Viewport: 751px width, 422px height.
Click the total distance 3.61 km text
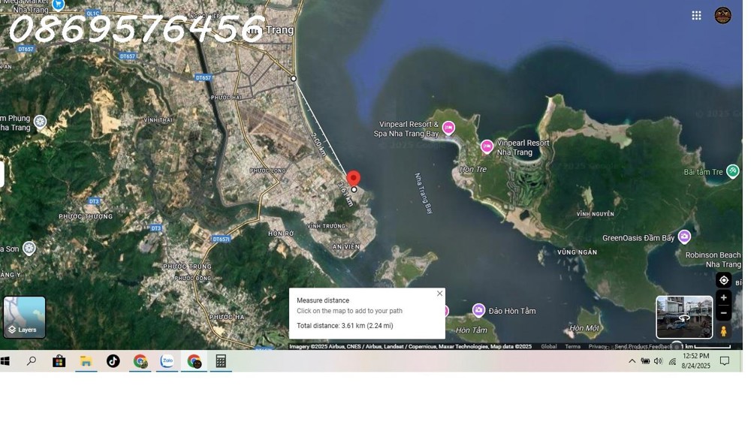tap(345, 326)
